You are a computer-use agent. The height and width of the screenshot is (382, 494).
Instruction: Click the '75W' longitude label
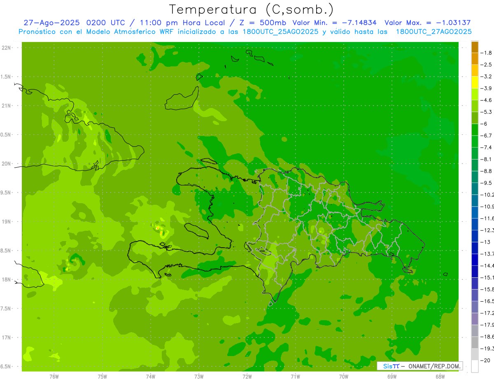pyautogui.click(x=103, y=376)
